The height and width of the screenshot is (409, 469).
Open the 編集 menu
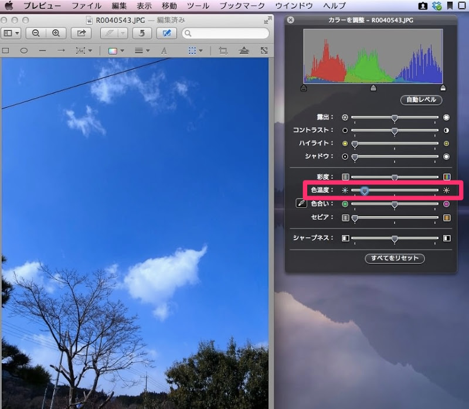[x=119, y=6]
